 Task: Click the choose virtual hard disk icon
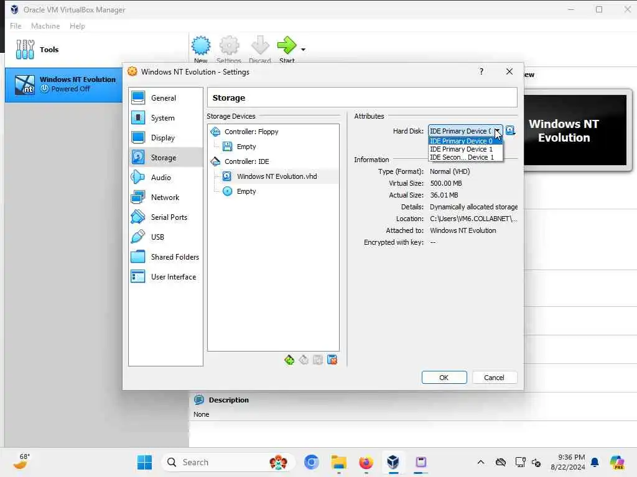[510, 130]
